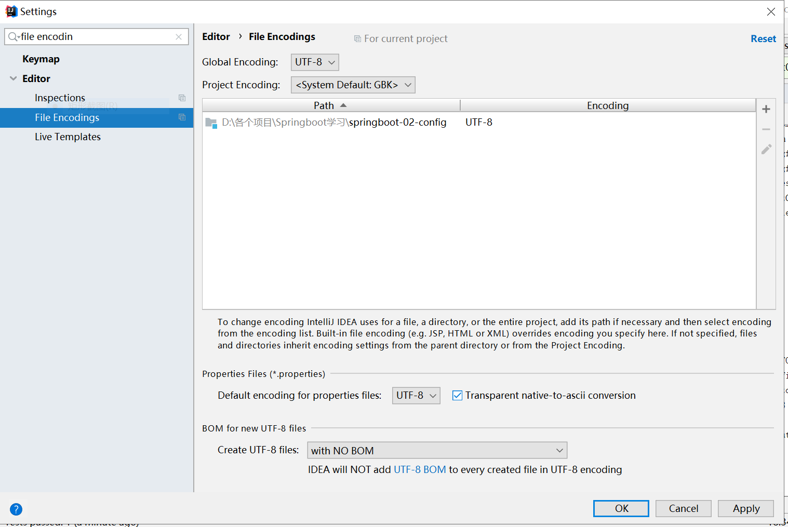This screenshot has width=788, height=527.
Task: Click the Cancel button
Action: pos(684,508)
